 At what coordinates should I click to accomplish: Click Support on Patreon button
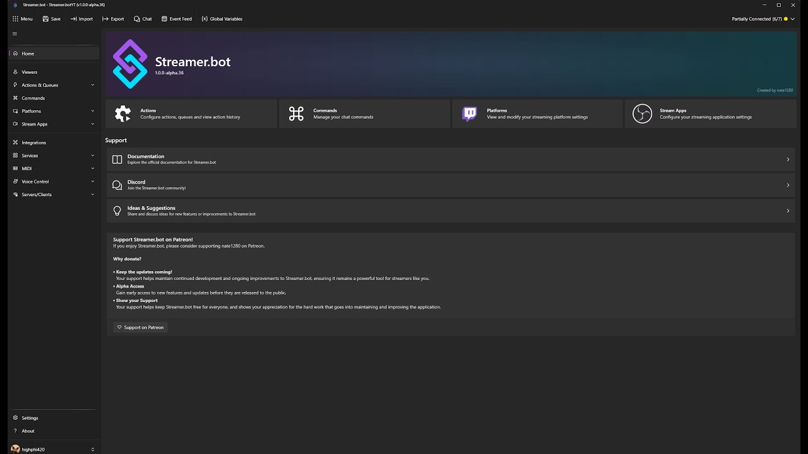click(140, 327)
